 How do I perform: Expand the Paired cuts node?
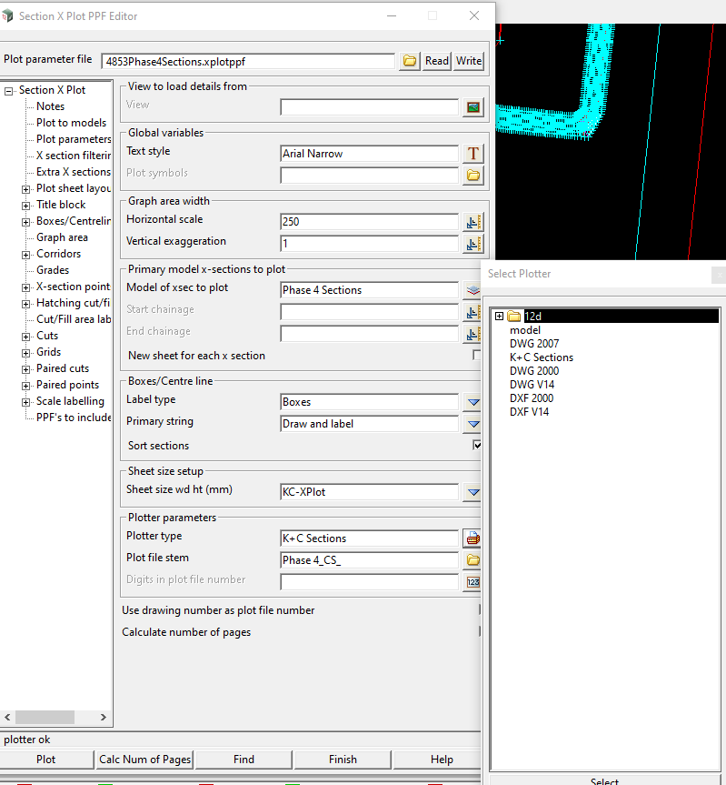(x=25, y=370)
